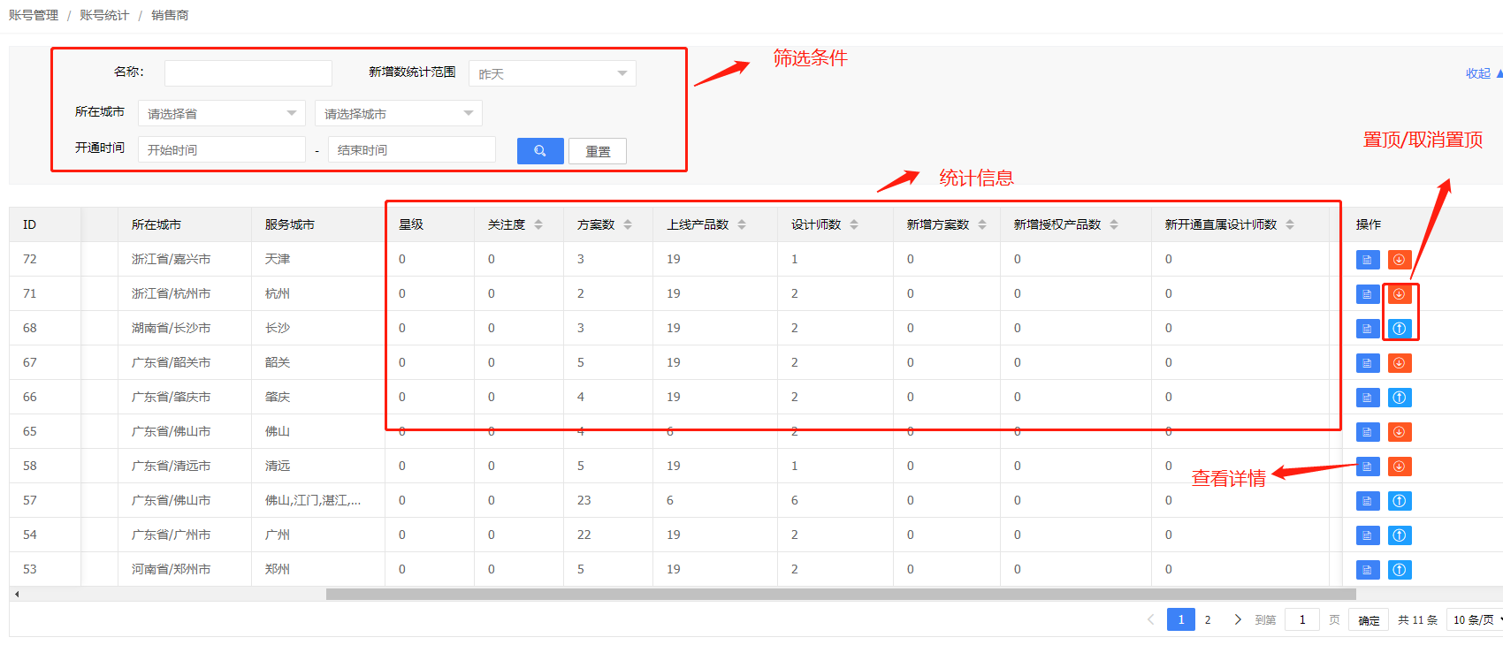
Task: Expand the 请选择省 province dropdown
Action: coord(221,114)
